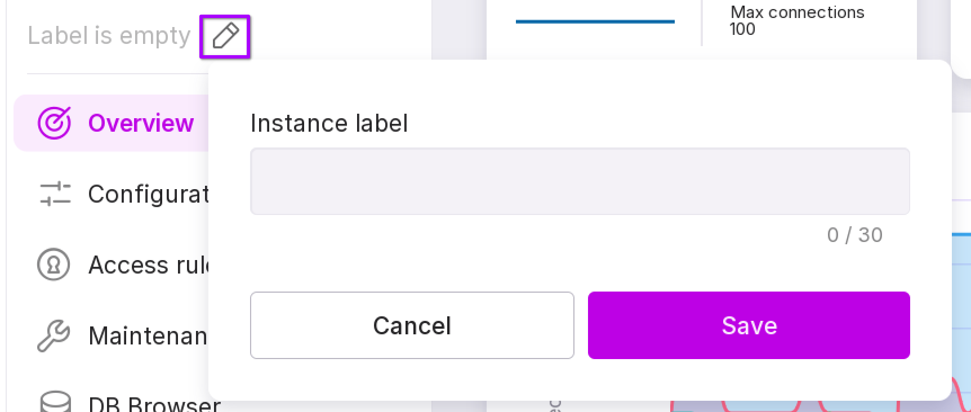Click the pencil edit label icon

pos(225,37)
